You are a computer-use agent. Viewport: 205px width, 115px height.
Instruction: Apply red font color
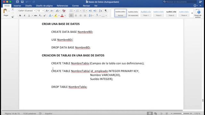[62, 16]
